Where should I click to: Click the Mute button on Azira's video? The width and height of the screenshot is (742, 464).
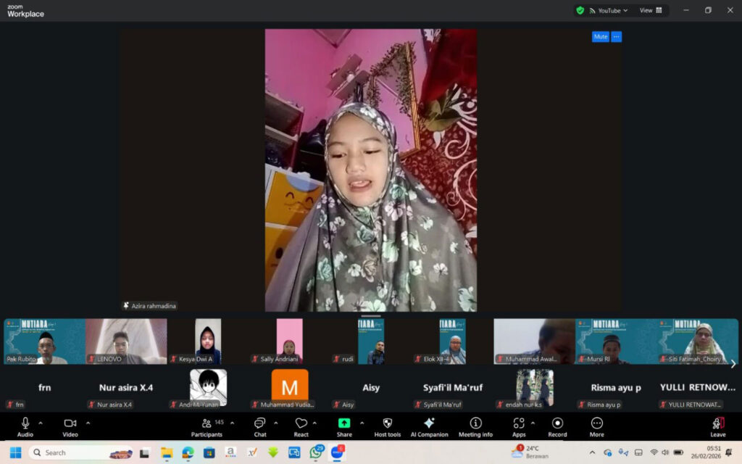click(599, 36)
